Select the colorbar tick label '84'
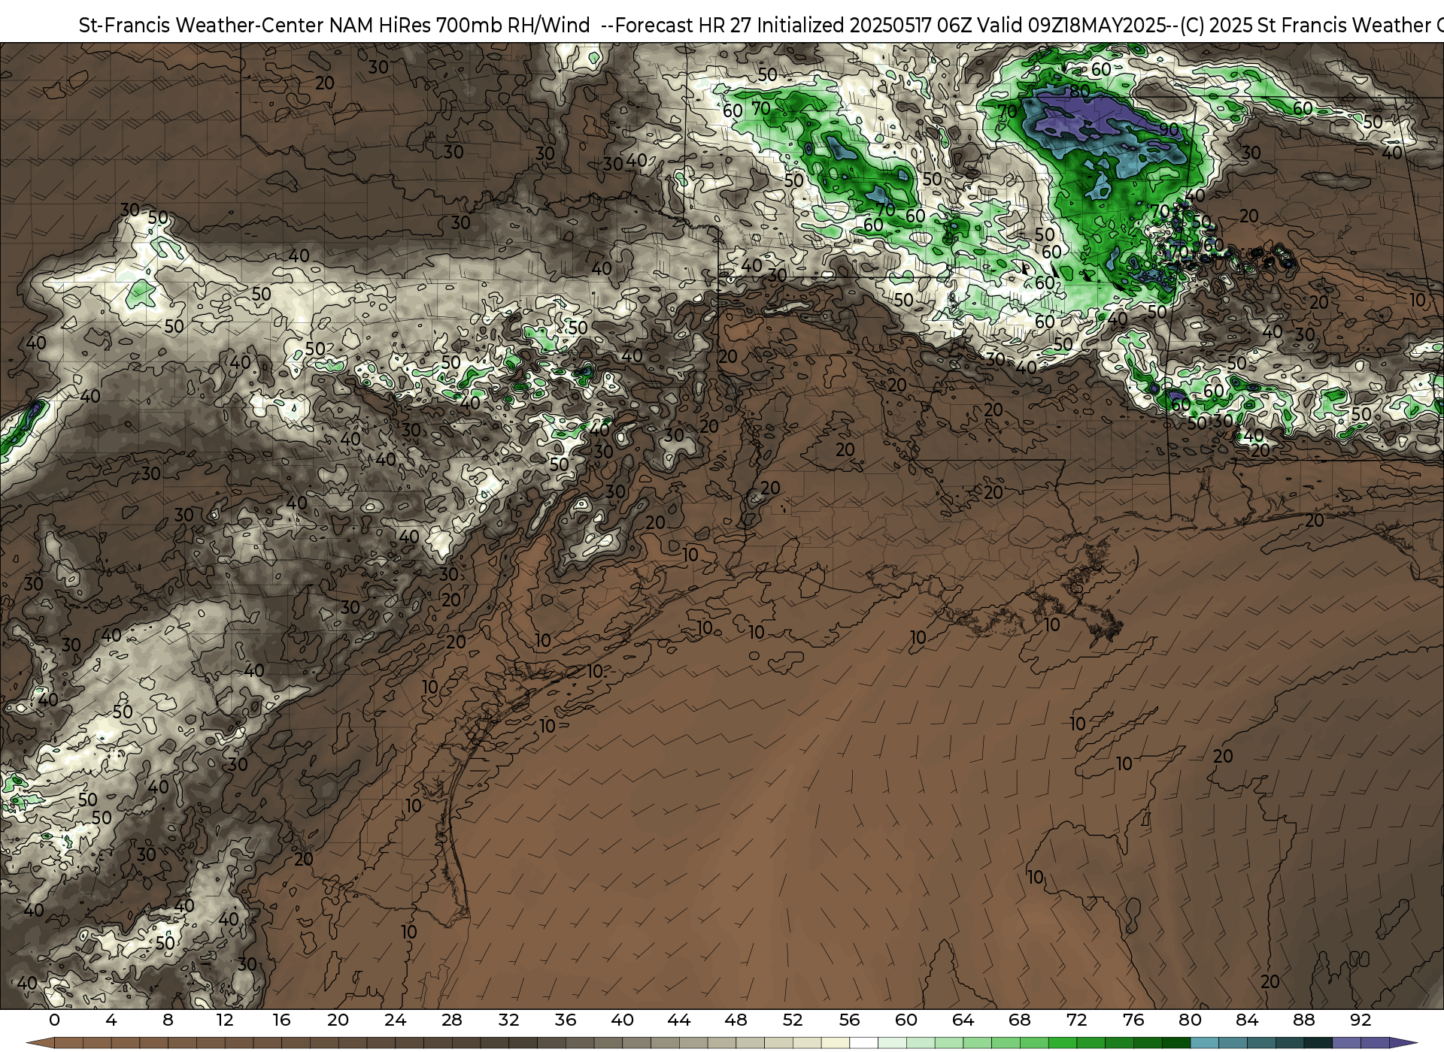1444x1052 pixels. coord(1247,1020)
